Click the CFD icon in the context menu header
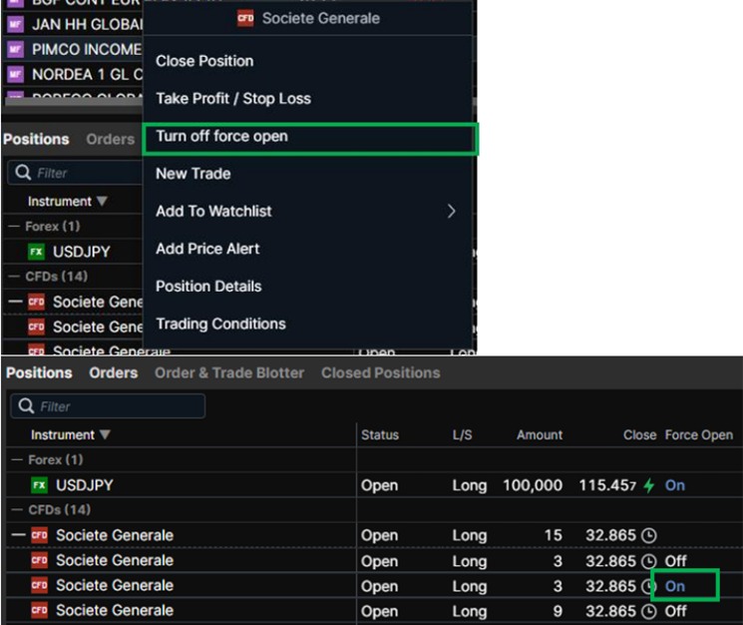This screenshot has width=743, height=625. pos(245,18)
